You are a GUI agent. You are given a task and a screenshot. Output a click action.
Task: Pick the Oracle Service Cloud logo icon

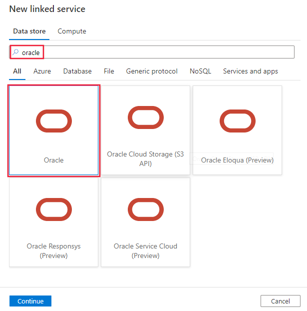tap(146, 209)
